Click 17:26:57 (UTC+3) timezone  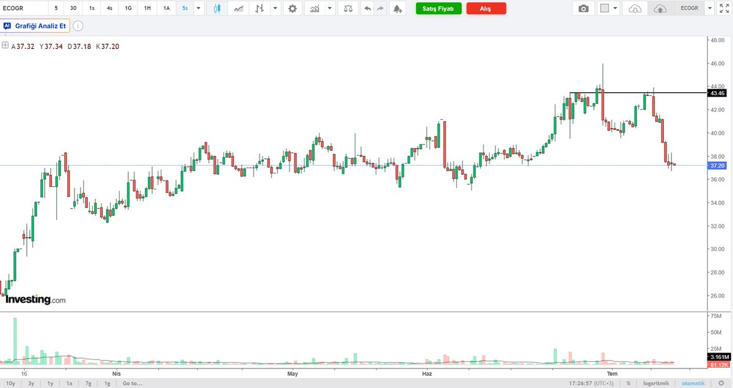[591, 383]
